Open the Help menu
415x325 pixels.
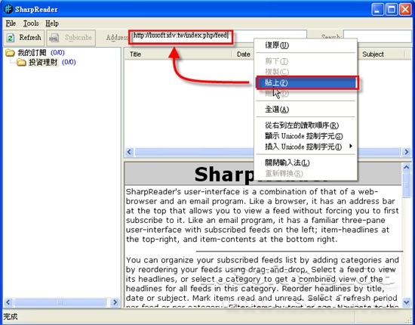52,23
